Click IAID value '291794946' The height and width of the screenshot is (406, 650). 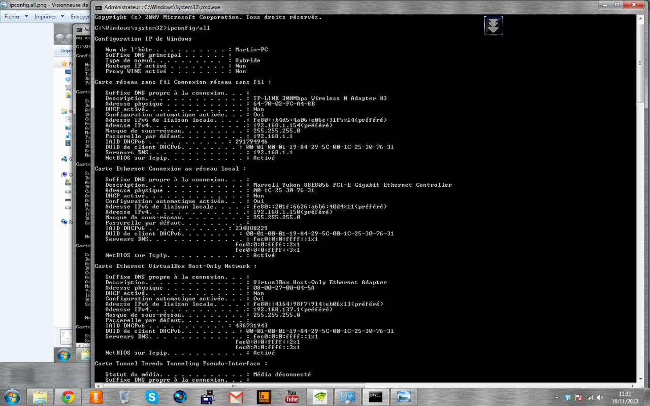[251, 142]
